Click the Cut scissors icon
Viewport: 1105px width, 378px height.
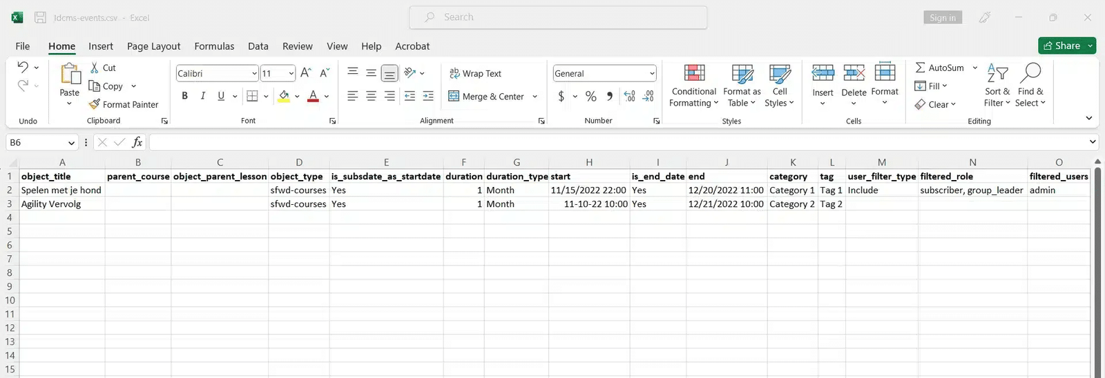[x=95, y=68]
